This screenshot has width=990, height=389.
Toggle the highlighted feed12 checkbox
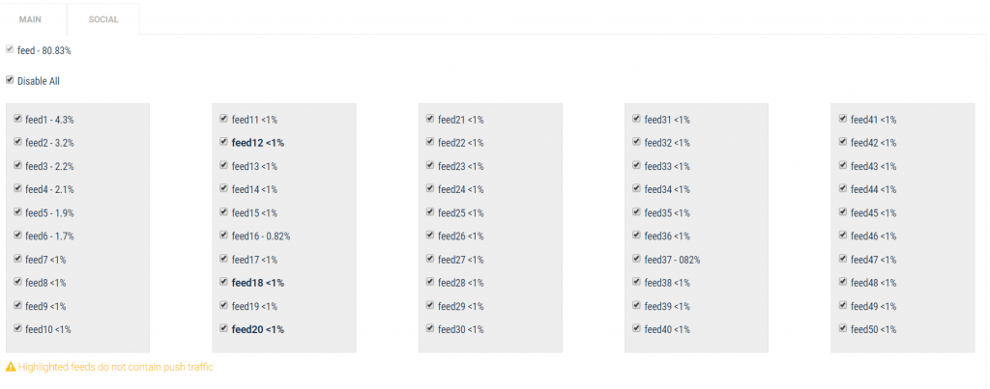tap(224, 142)
